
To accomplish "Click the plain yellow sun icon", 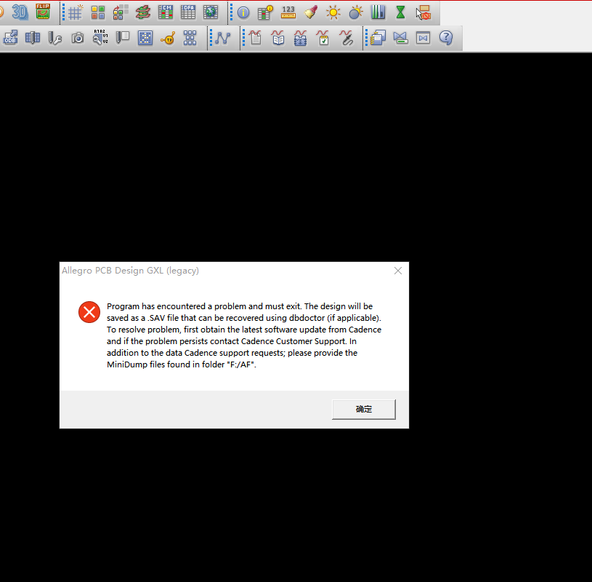I will click(x=333, y=13).
